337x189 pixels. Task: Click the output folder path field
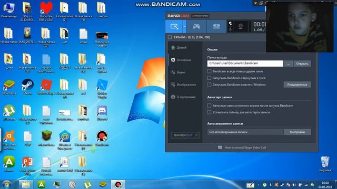[x=245, y=64]
